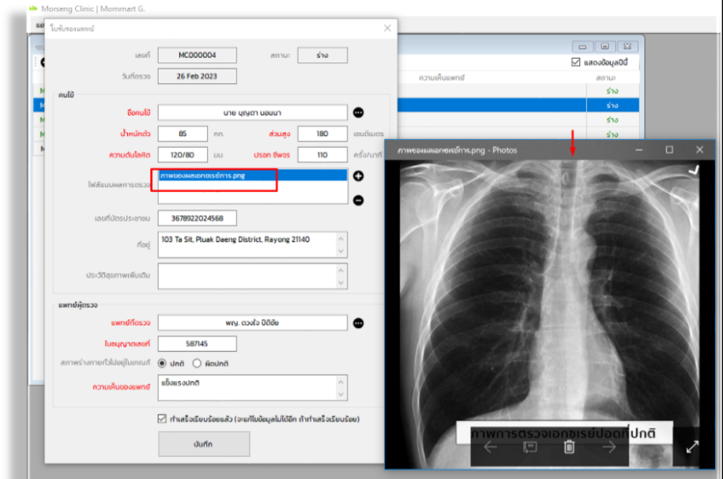Click the patient name lookup ellipsis icon
The image size is (723, 479).
pos(358,113)
